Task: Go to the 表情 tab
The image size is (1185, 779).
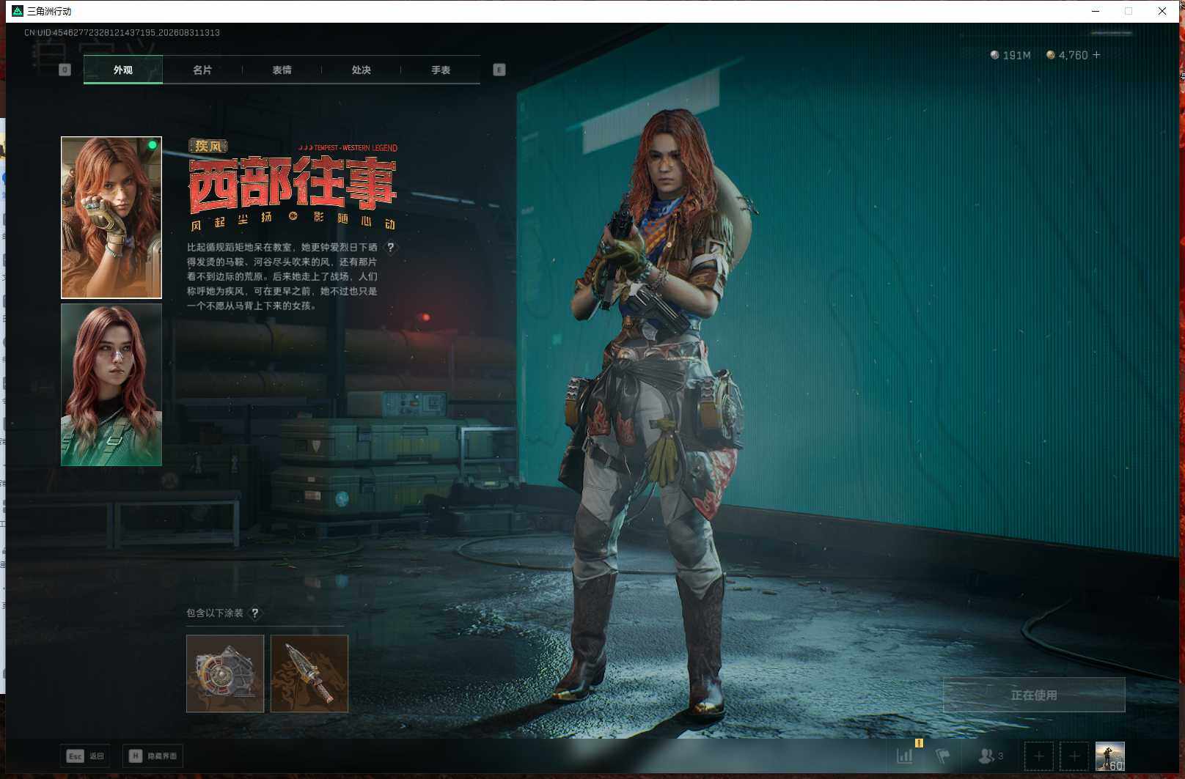Action: coord(282,70)
